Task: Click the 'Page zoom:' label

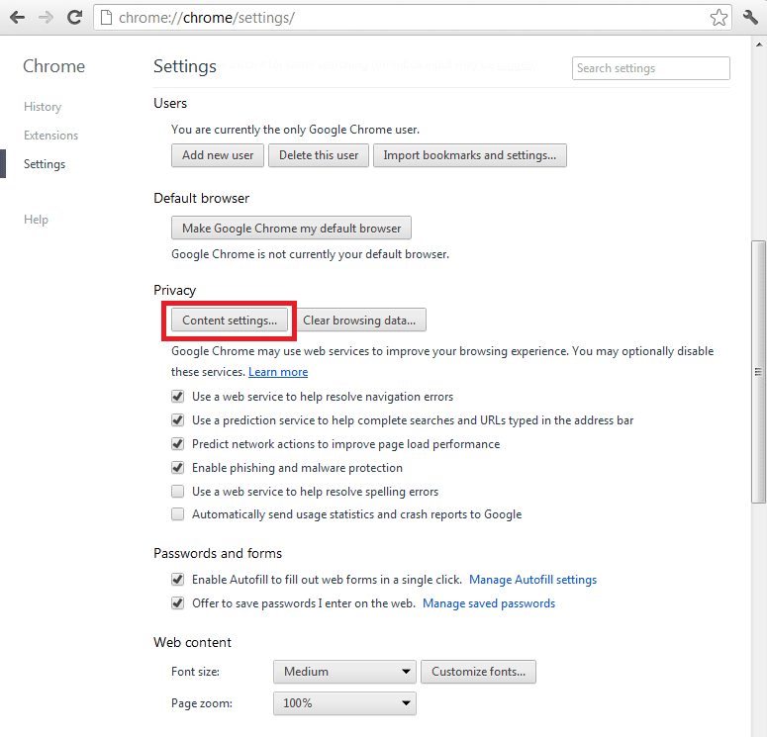Action: click(202, 703)
